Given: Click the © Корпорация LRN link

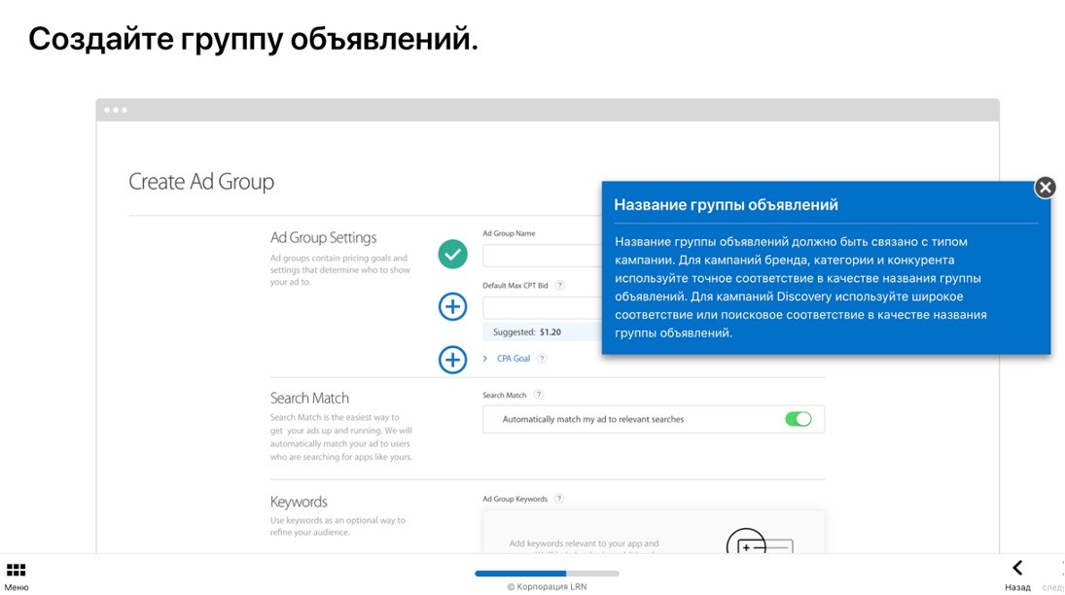Looking at the screenshot, I should (x=548, y=586).
